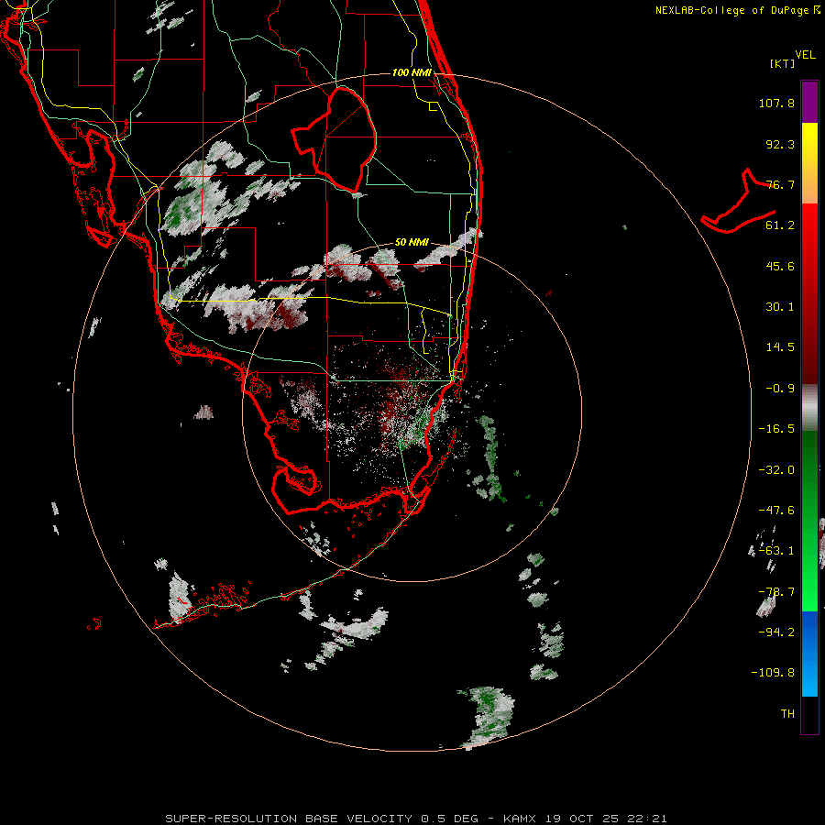825x825 pixels.
Task: Click the -94.2 velocity scale value
Action: (776, 632)
